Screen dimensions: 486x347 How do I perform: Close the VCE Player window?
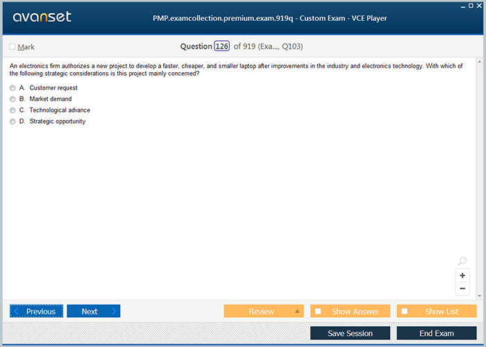480,5
